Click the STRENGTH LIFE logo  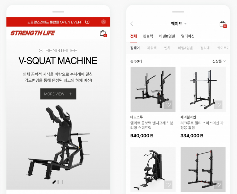click(33, 33)
